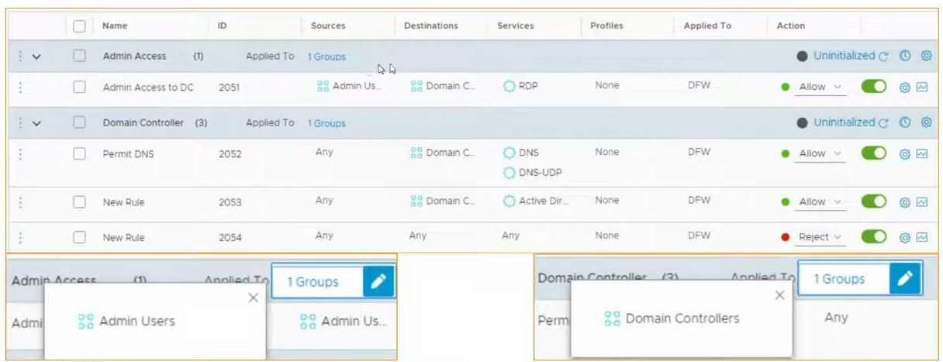943x362 pixels.
Task: Click pencil edit icon beside Admin Users popup
Action: coord(378,282)
